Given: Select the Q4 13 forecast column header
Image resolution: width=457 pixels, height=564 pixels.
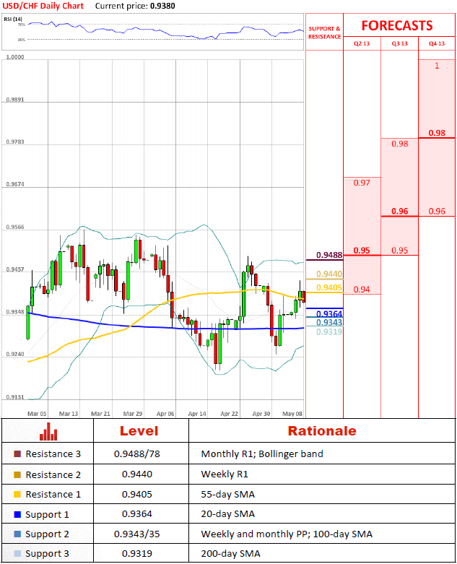Looking at the screenshot, I should coord(437,43).
